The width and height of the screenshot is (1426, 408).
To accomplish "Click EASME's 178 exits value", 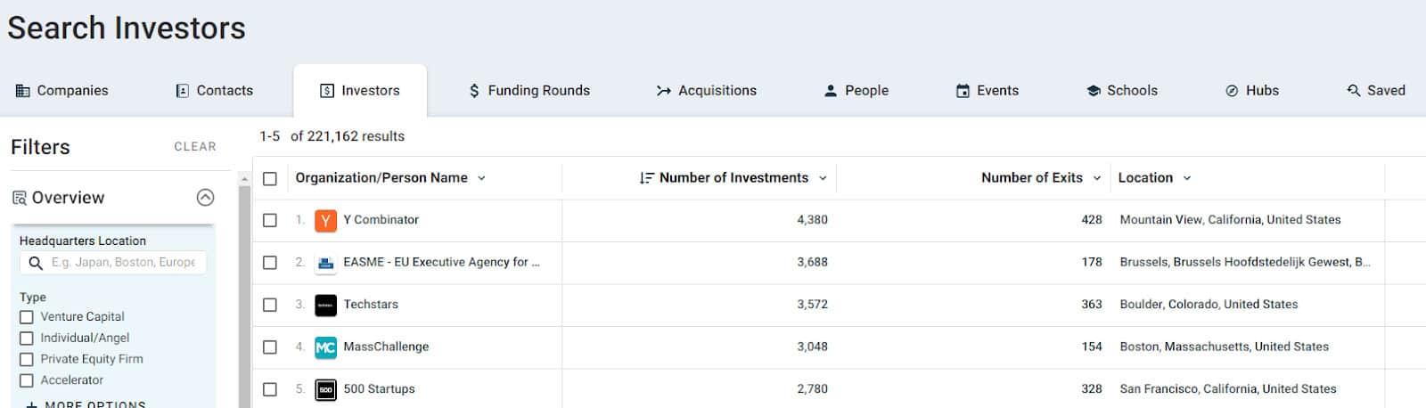I will [x=1092, y=263].
